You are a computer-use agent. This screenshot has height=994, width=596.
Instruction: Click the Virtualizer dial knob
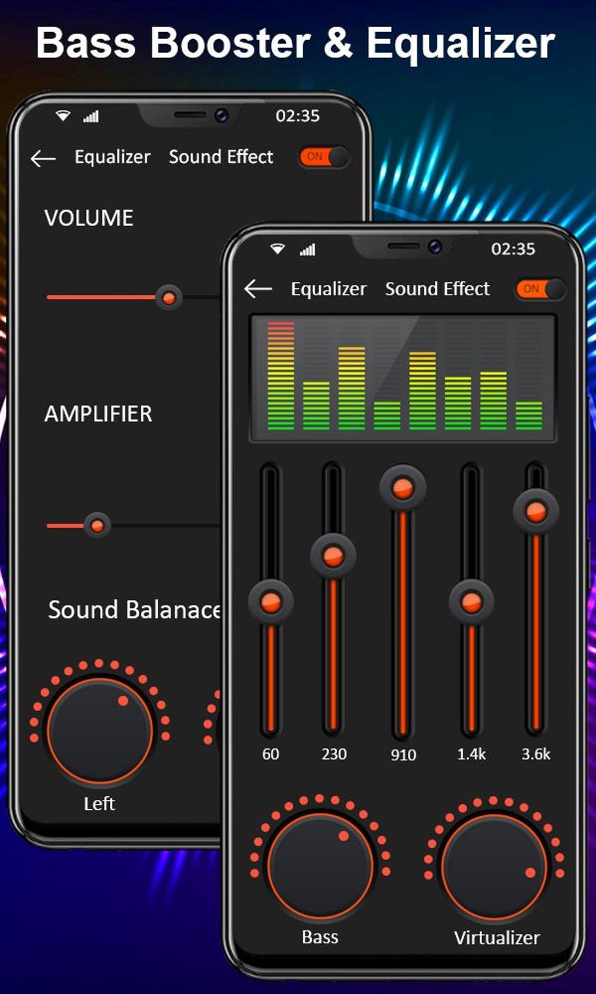pos(494,868)
